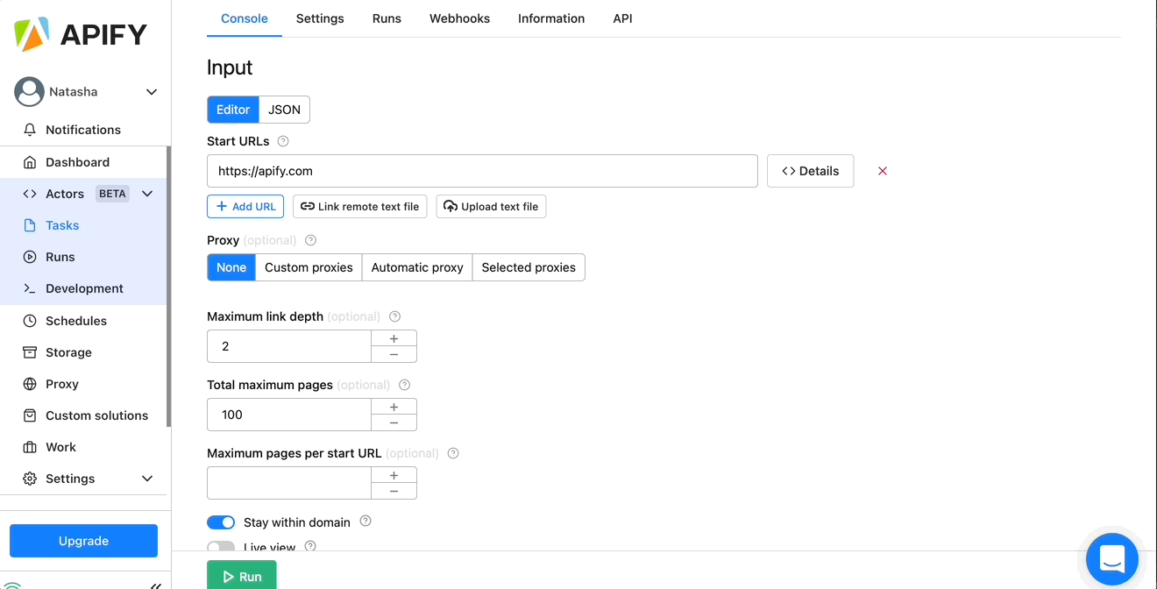Click the Custom solutions bag icon

[30, 415]
